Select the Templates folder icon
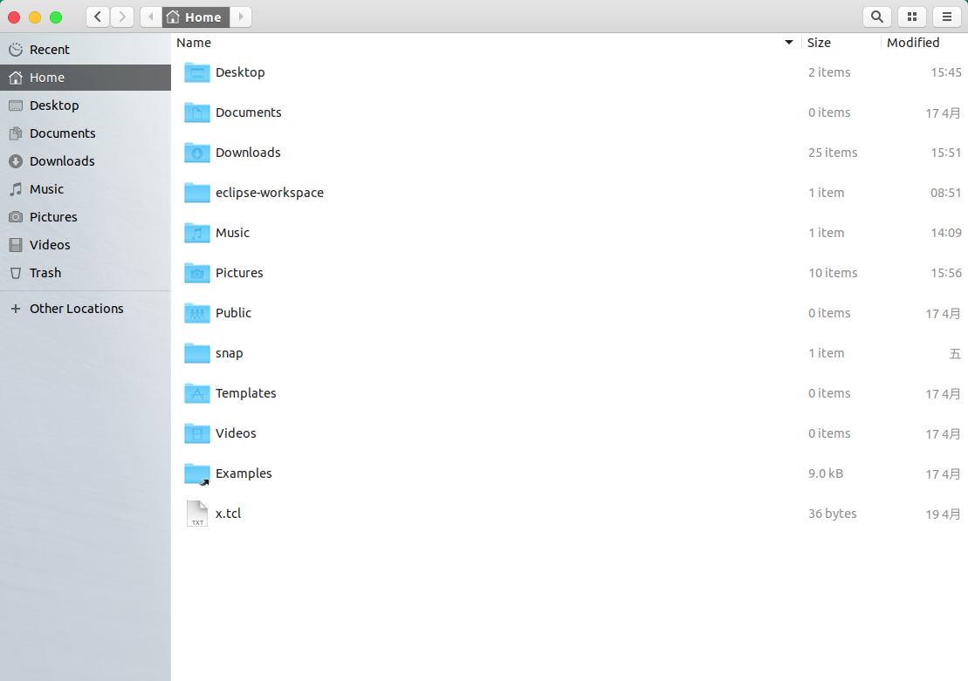Screen dimensions: 968x681 click(x=197, y=393)
